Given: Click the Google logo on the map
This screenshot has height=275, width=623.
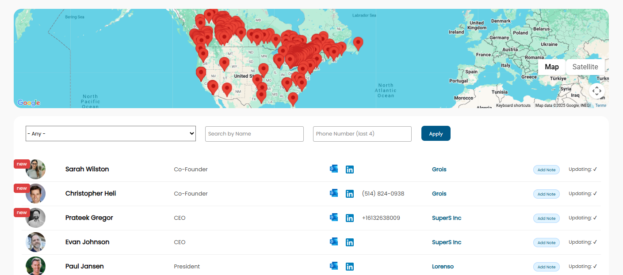Looking at the screenshot, I should click(29, 103).
